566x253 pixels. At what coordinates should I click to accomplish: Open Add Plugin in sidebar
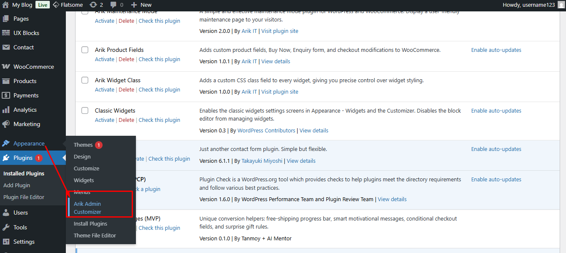pos(17,185)
